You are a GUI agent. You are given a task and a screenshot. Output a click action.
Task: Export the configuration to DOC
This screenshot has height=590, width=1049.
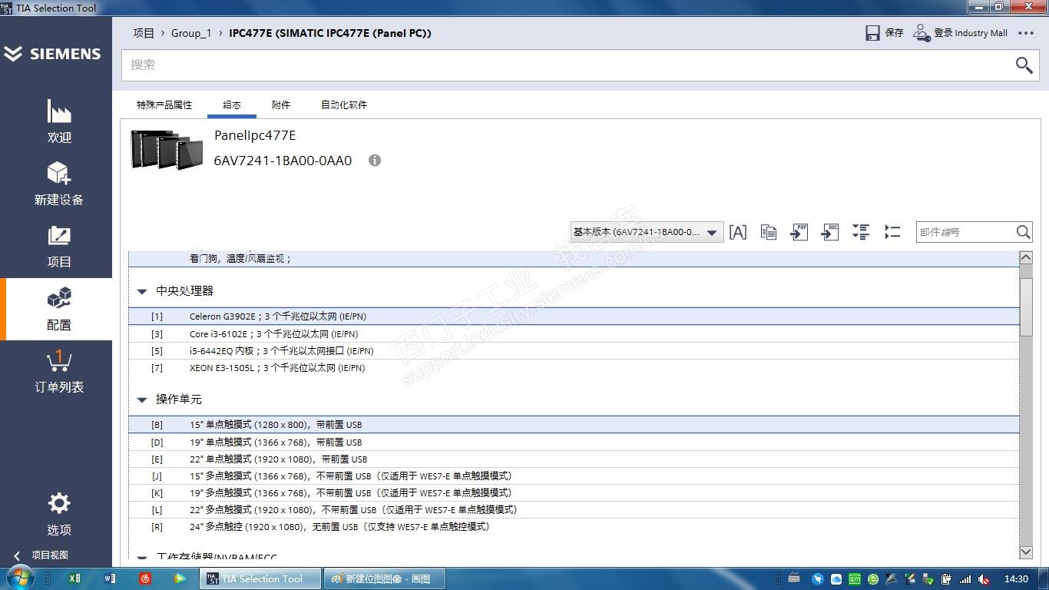tap(830, 232)
